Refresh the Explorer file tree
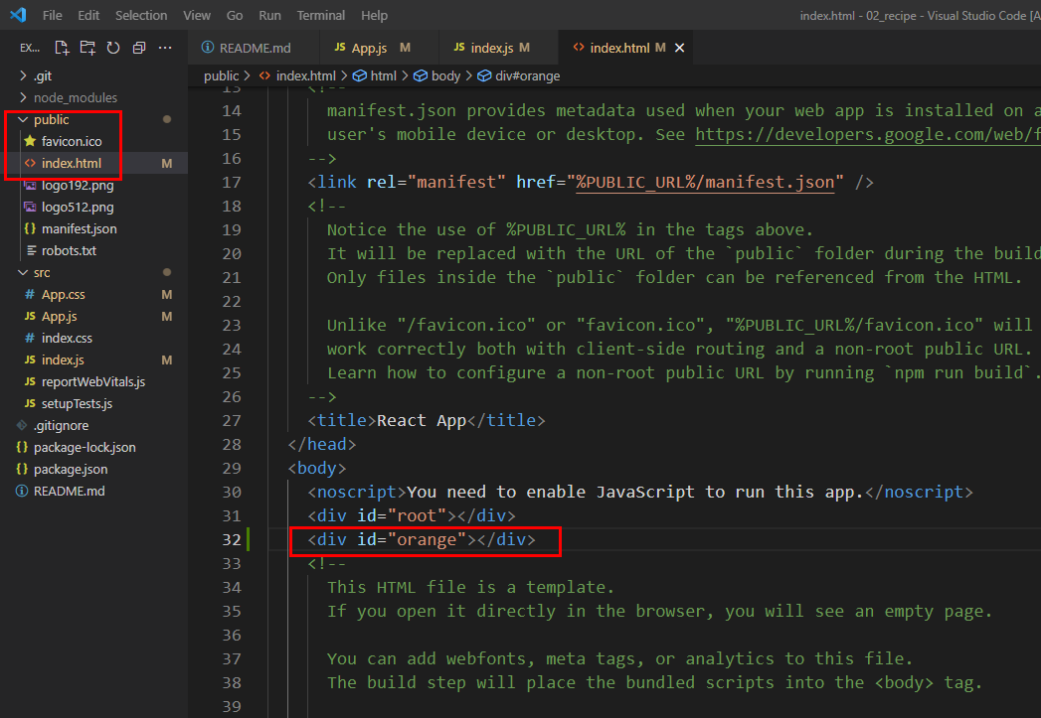 click(x=113, y=48)
